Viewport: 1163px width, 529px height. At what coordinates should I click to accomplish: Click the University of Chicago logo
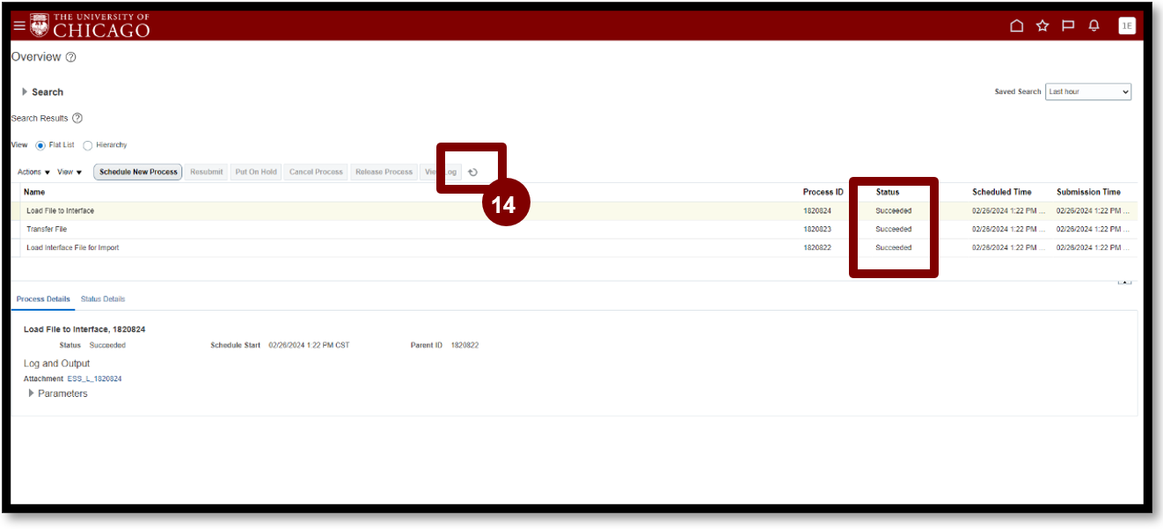click(x=90, y=26)
